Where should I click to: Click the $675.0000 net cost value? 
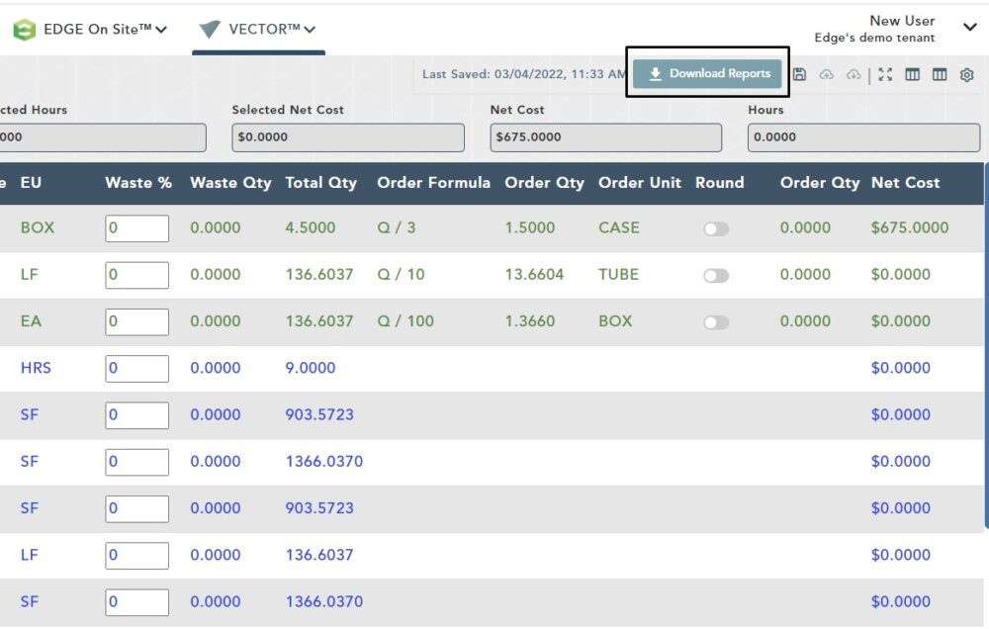point(909,227)
